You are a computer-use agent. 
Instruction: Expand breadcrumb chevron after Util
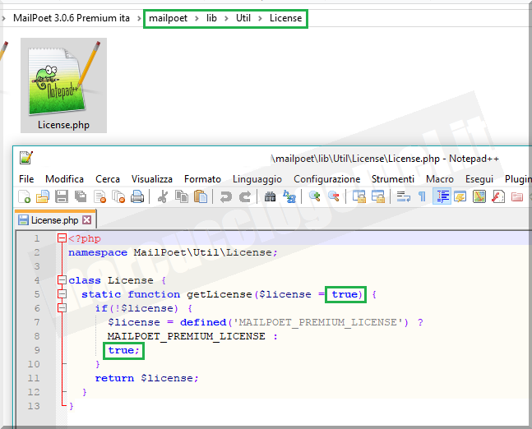coord(260,18)
